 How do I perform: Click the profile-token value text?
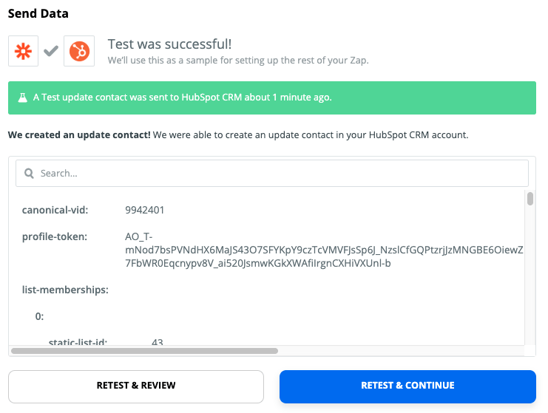[x=324, y=250]
